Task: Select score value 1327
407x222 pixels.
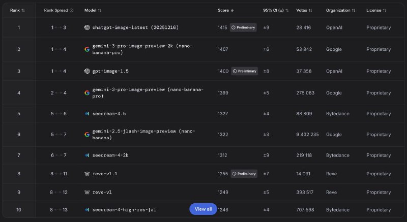Action: [x=223, y=113]
